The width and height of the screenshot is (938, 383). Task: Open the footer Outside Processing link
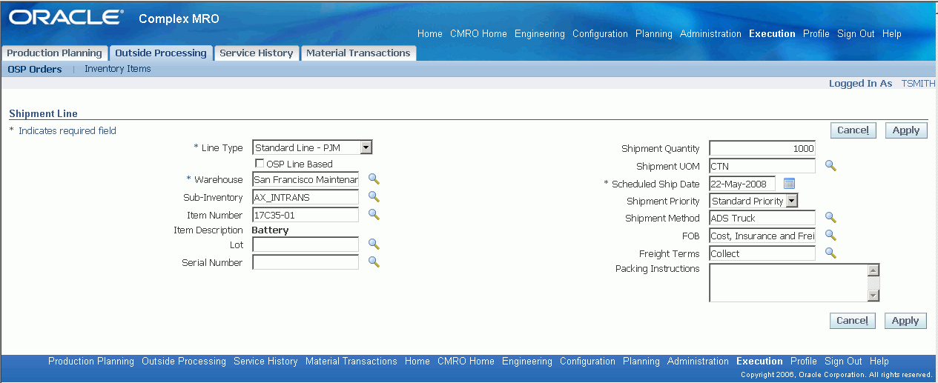(x=184, y=362)
